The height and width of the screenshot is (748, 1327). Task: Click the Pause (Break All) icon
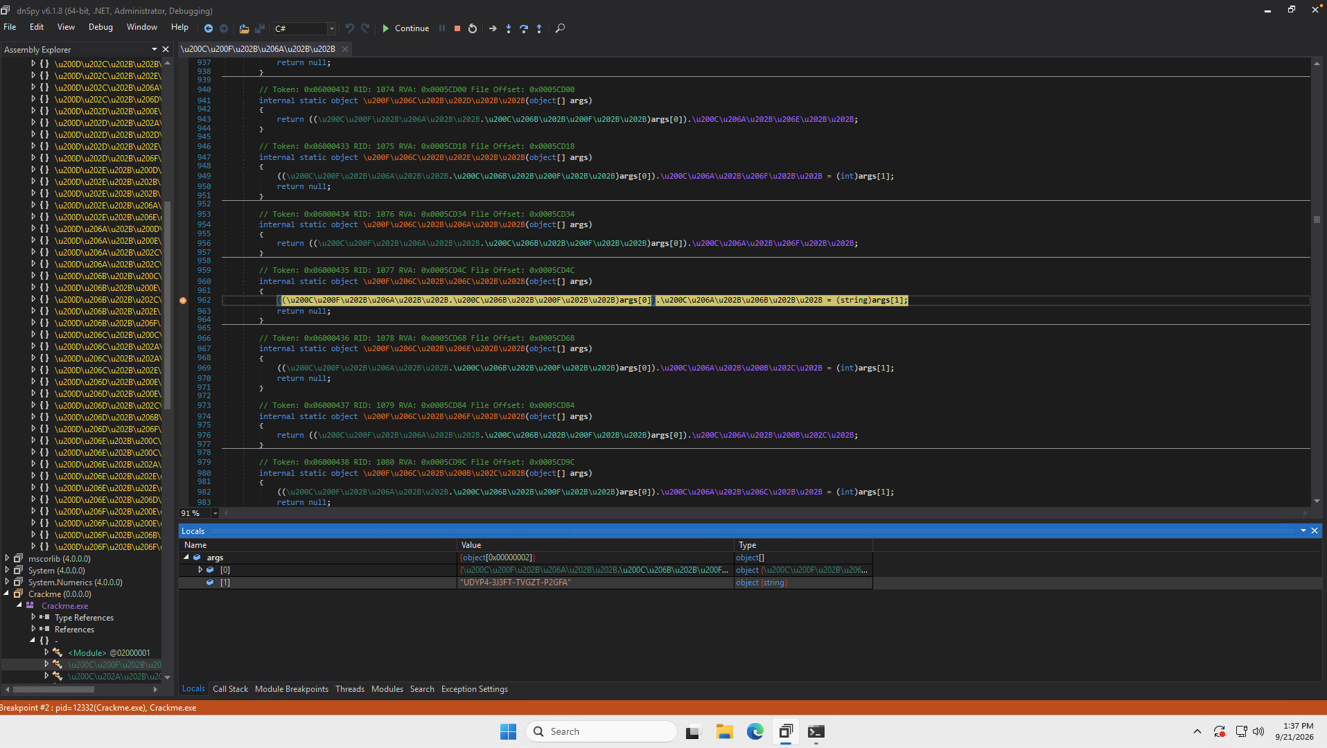[x=442, y=28]
